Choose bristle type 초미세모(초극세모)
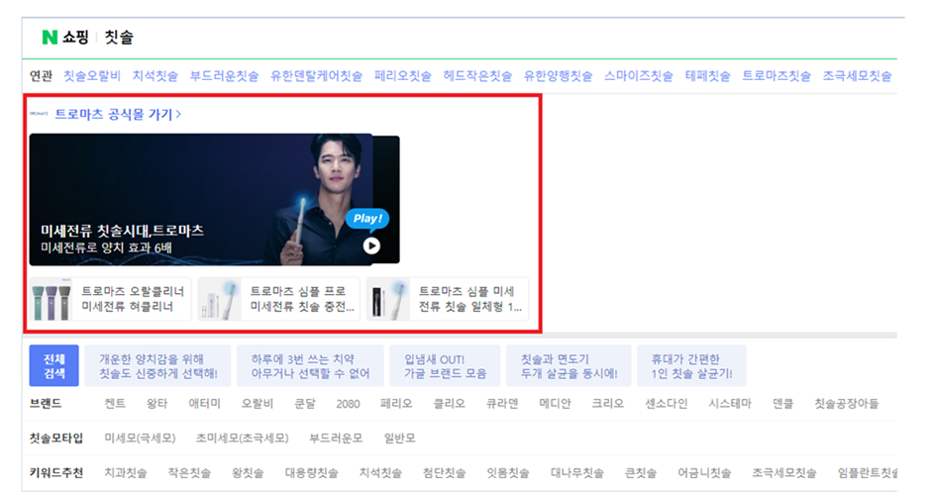This screenshot has height=492, width=931. click(243, 438)
